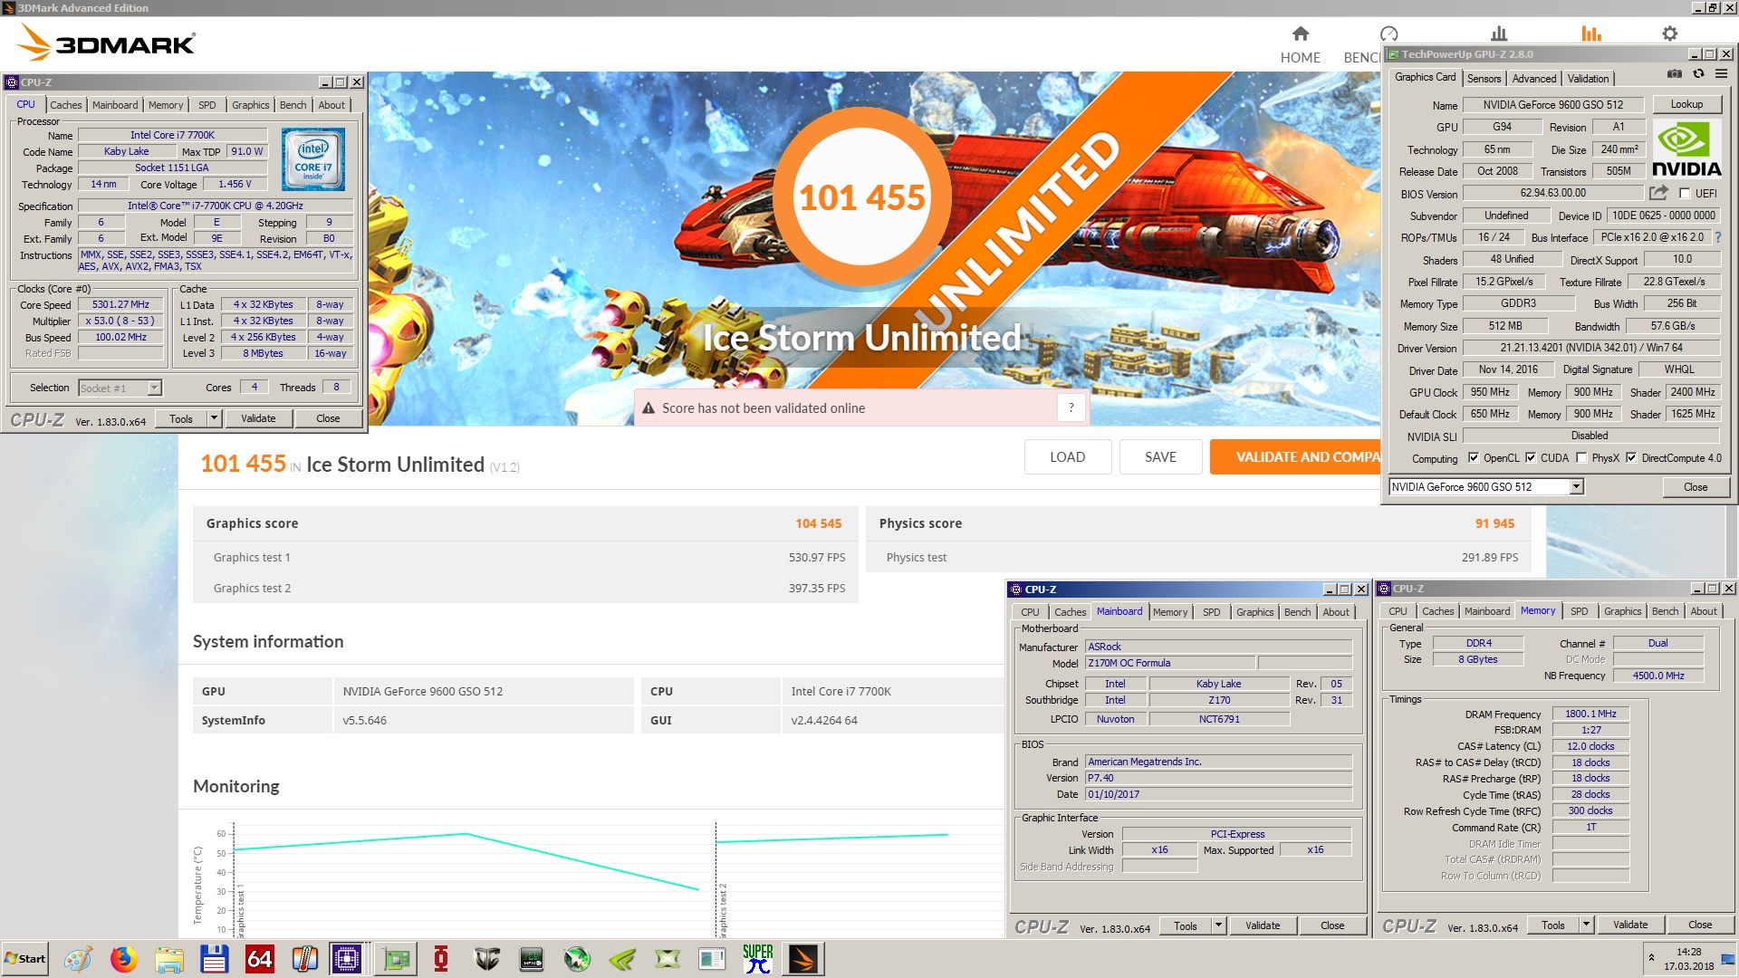Open the Advanced tab in GPU-Z

(1534, 79)
